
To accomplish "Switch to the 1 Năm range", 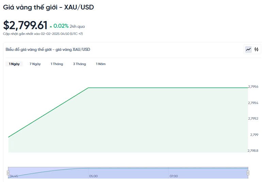I will pyautogui.click(x=101, y=64).
